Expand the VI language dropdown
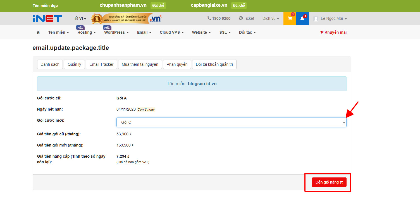The width and height of the screenshot is (420, 200). (x=80, y=18)
